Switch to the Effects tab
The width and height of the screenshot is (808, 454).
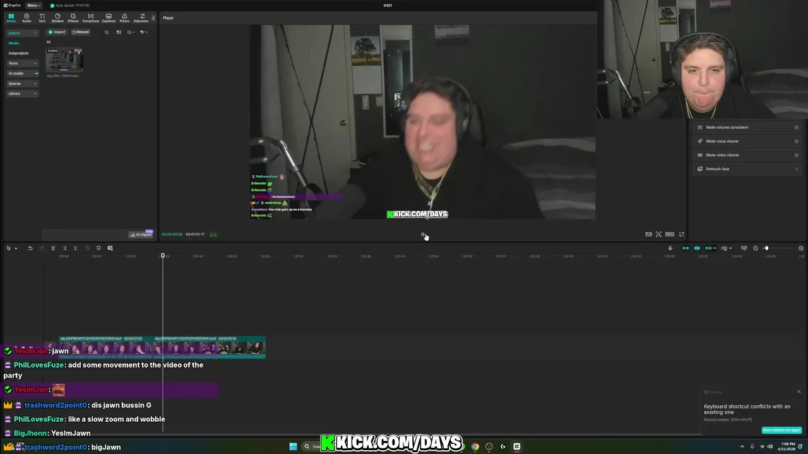[x=73, y=18]
